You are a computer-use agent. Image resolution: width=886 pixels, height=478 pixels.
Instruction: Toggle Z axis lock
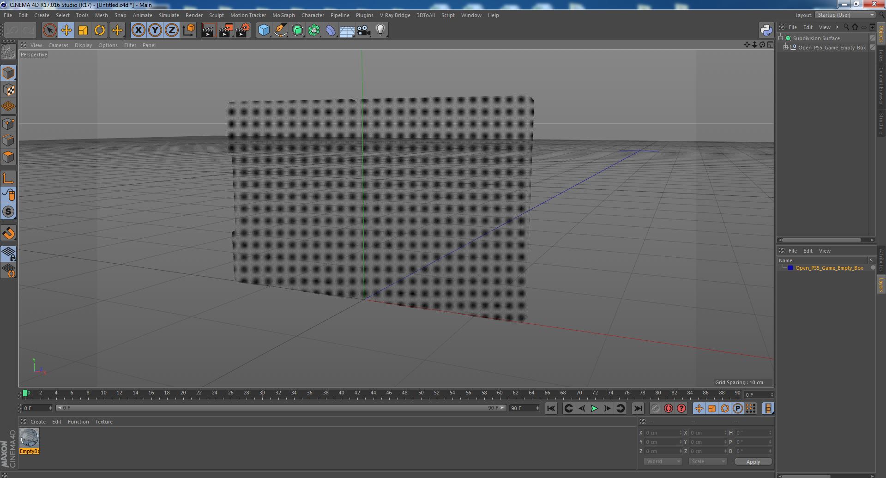[172, 30]
